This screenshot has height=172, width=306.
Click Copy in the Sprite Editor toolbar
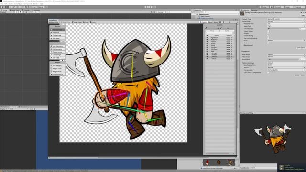pos(86,22)
